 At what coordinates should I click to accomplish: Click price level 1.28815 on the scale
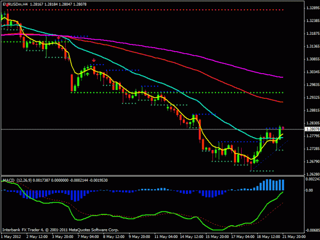click(x=313, y=111)
